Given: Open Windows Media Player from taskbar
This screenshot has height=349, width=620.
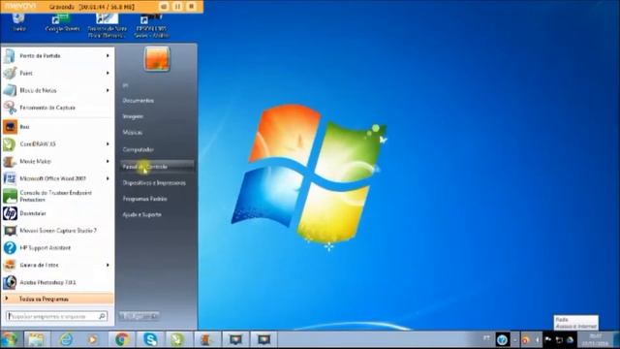Looking at the screenshot, I should (x=93, y=339).
